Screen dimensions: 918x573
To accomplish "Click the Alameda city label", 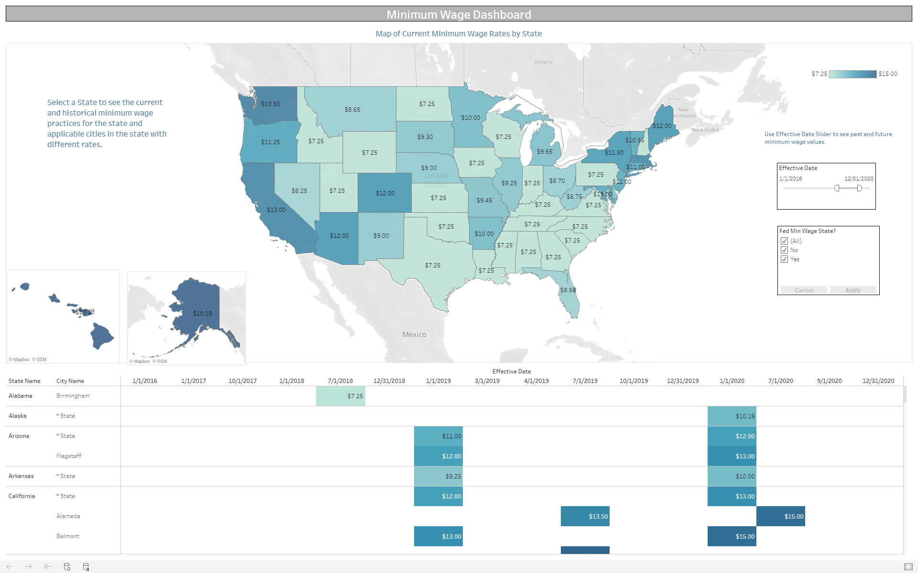I will 68,516.
